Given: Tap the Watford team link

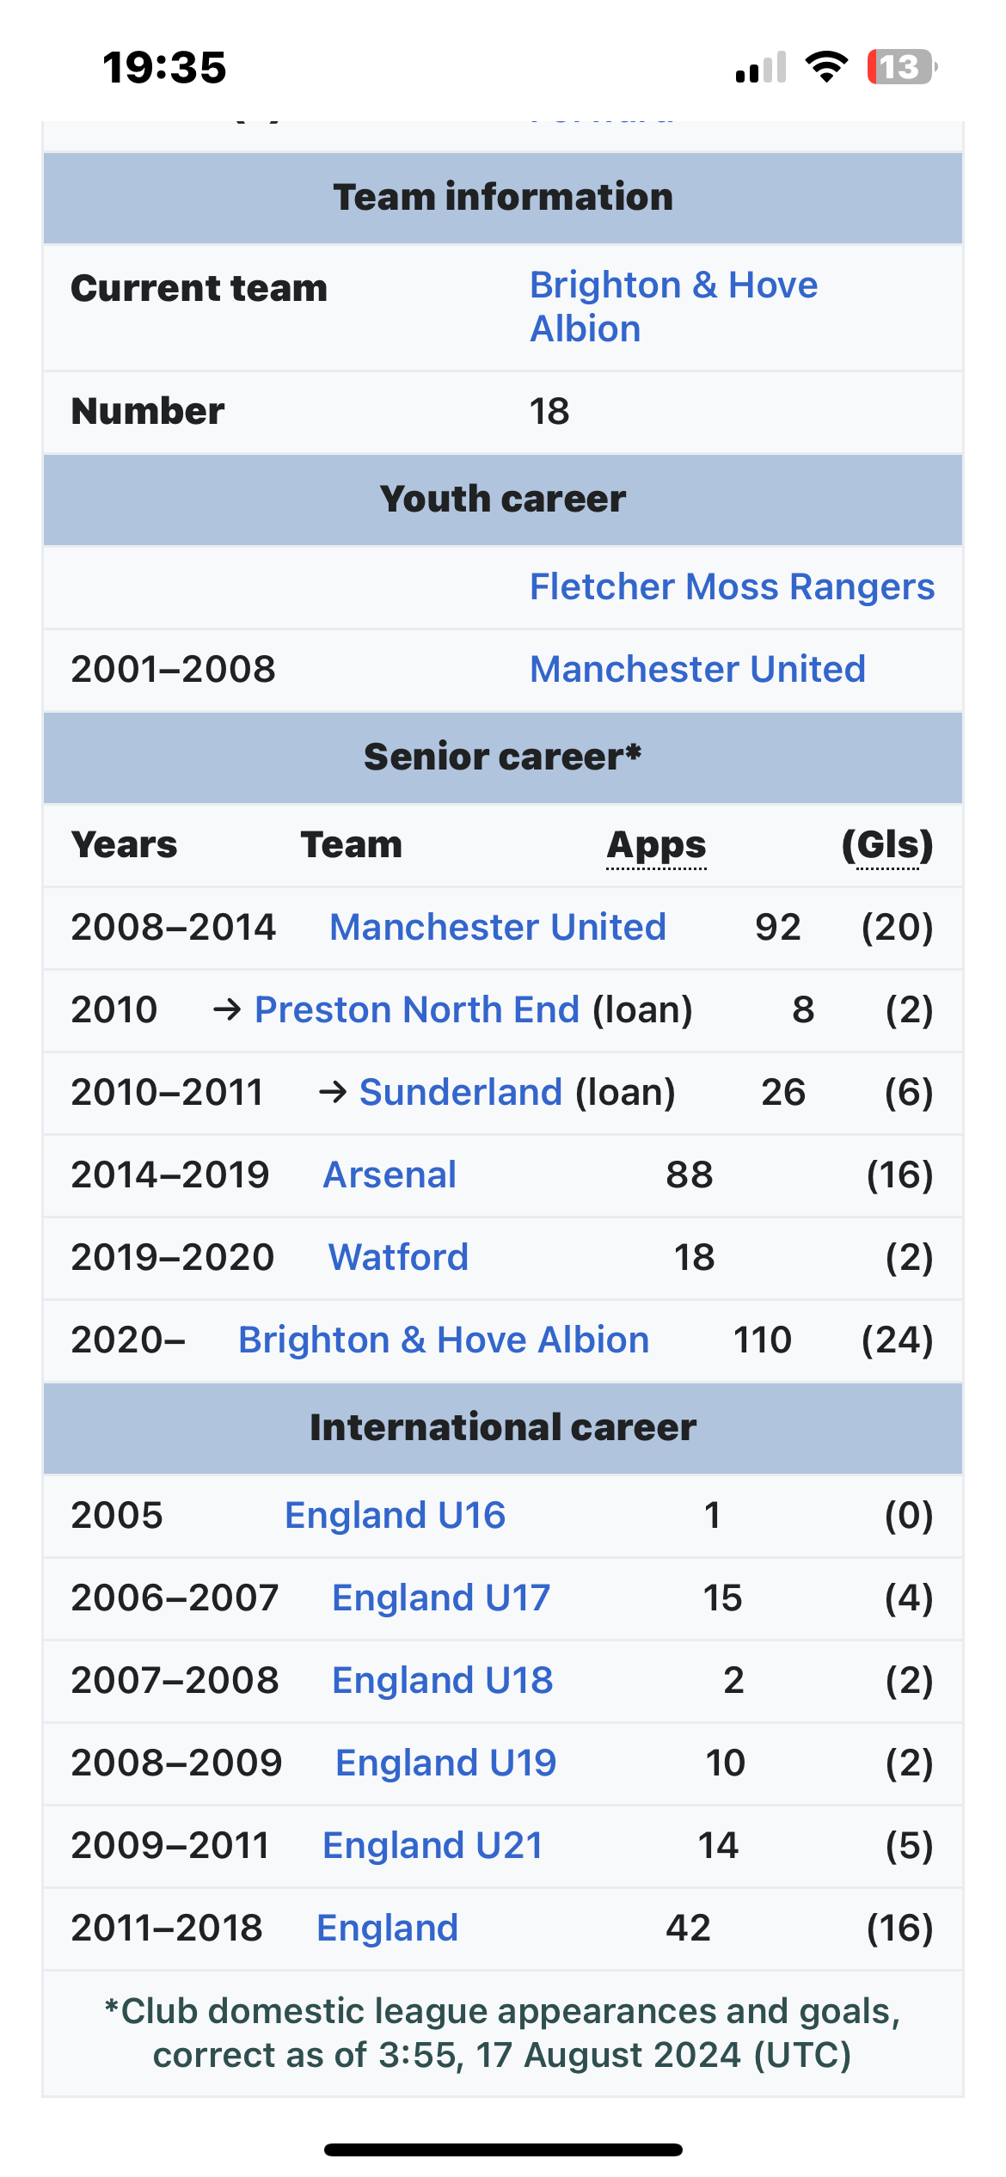Looking at the screenshot, I should (x=398, y=1258).
